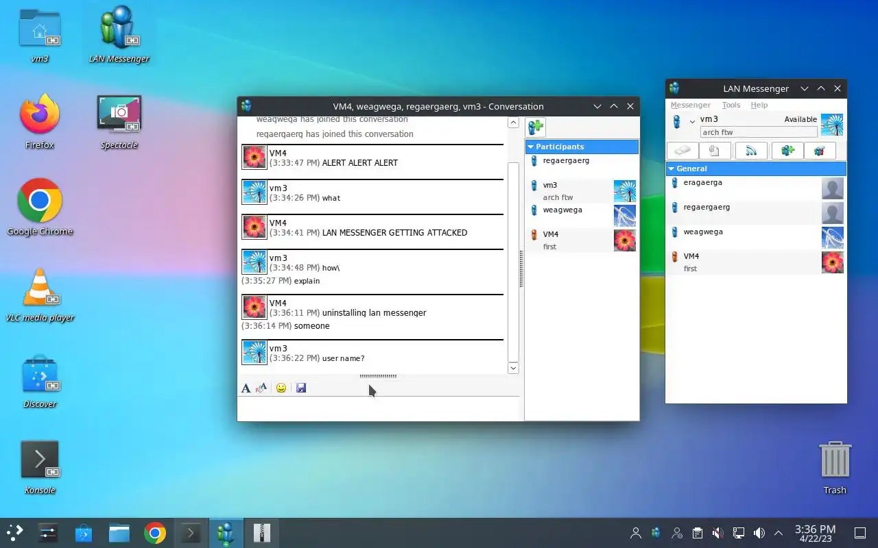This screenshot has height=548, width=878.
Task: Open system settings sliders icon in taskbar
Action: 48,533
